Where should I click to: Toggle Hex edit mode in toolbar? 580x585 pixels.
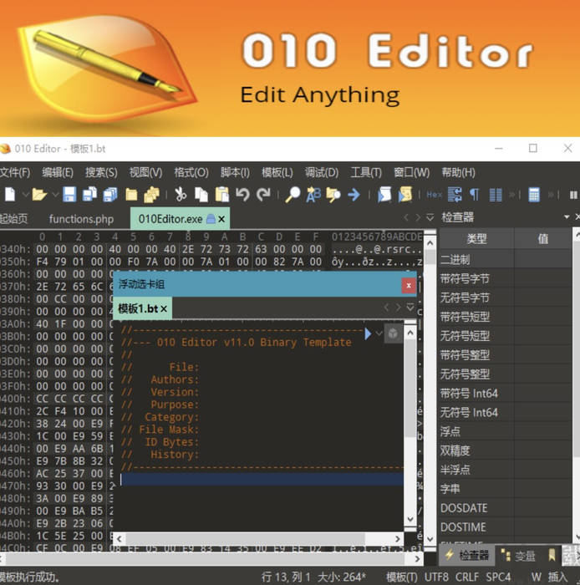[434, 195]
